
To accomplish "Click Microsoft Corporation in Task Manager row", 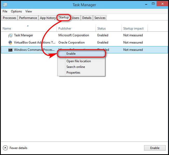I will [74, 35].
